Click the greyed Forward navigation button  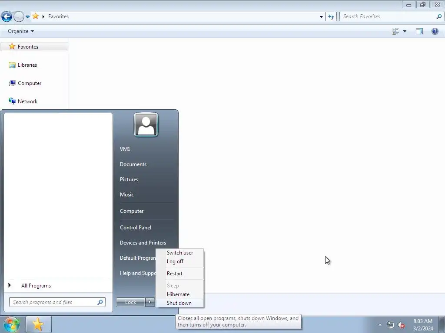click(19, 16)
